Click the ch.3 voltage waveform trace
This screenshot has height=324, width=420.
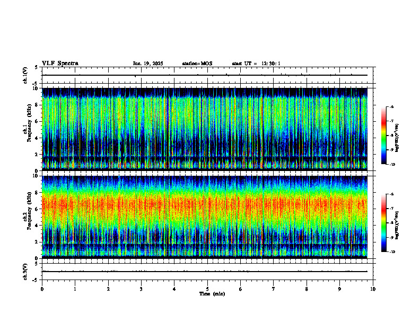click(205, 272)
